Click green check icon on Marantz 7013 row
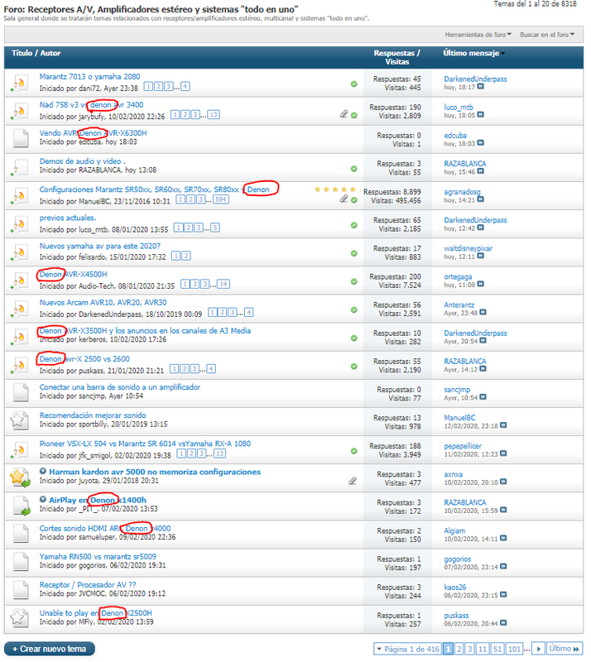Image resolution: width=591 pixels, height=662 pixels. click(x=354, y=84)
